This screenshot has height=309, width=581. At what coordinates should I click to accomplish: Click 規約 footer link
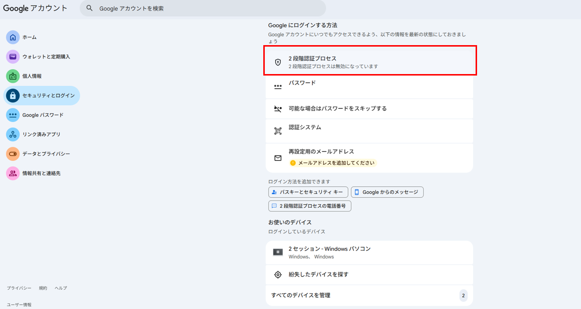point(43,288)
